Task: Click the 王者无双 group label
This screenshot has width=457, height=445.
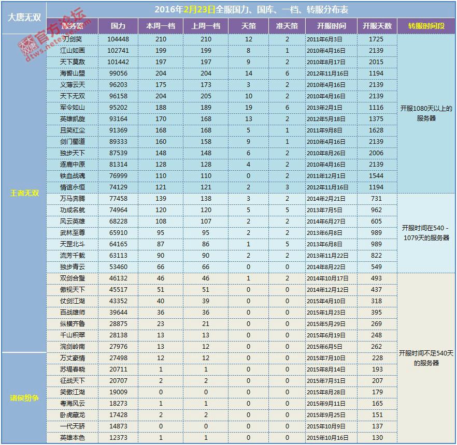Action: [x=24, y=193]
